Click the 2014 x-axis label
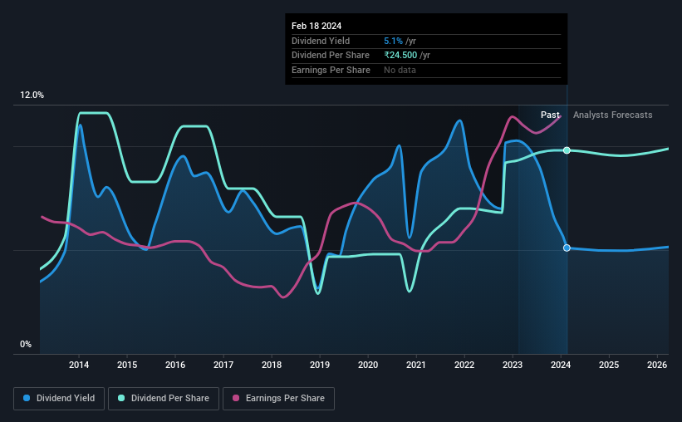Screen dimensions: 682x422 click(79, 365)
